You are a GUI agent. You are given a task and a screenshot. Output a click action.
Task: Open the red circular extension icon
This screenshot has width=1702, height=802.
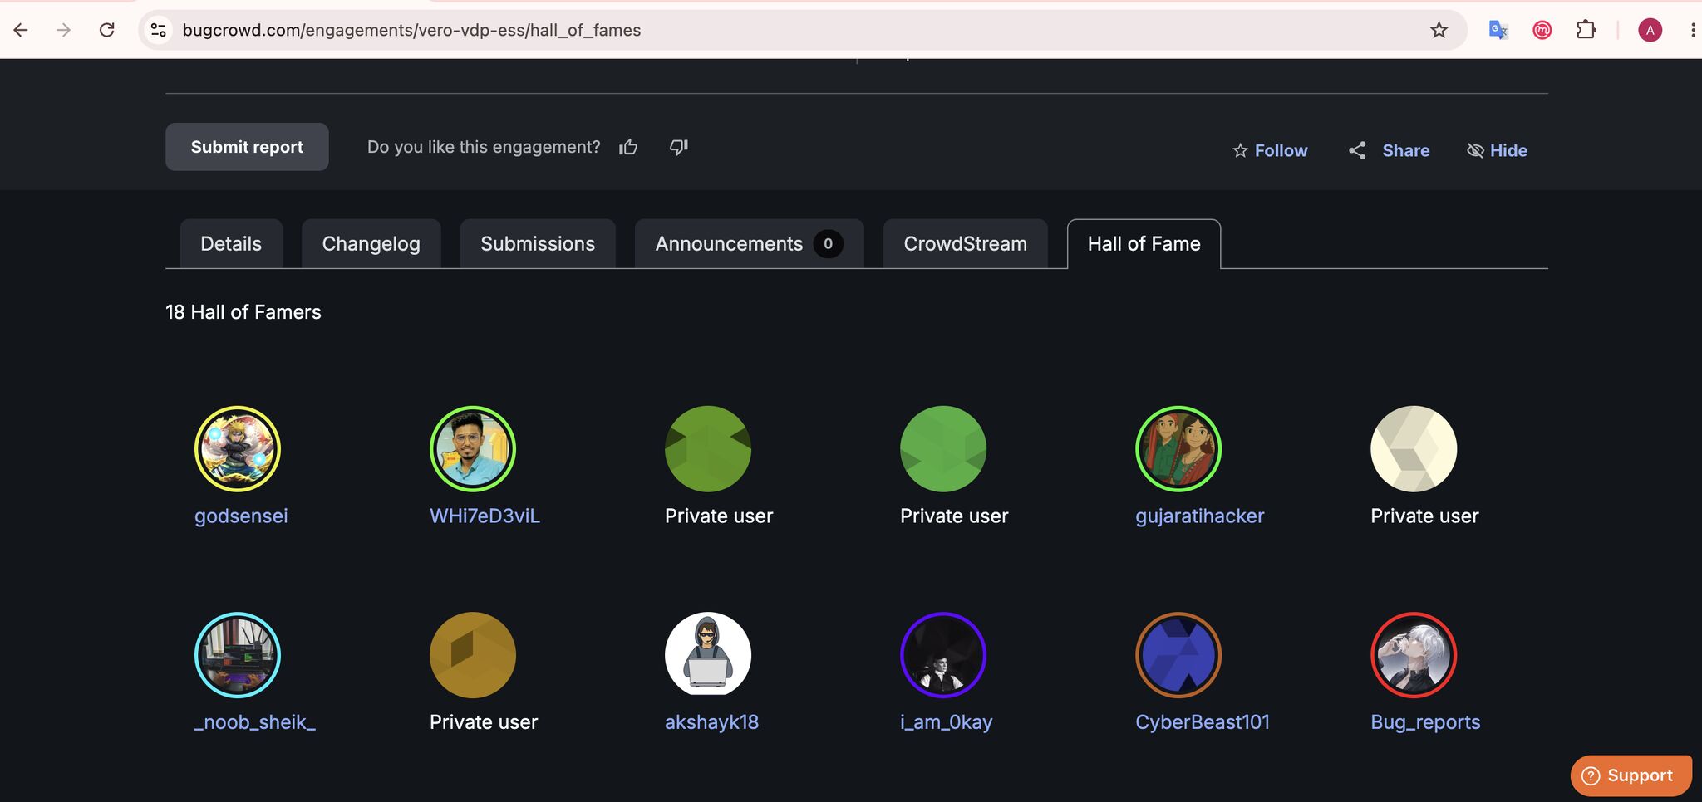1542,31
